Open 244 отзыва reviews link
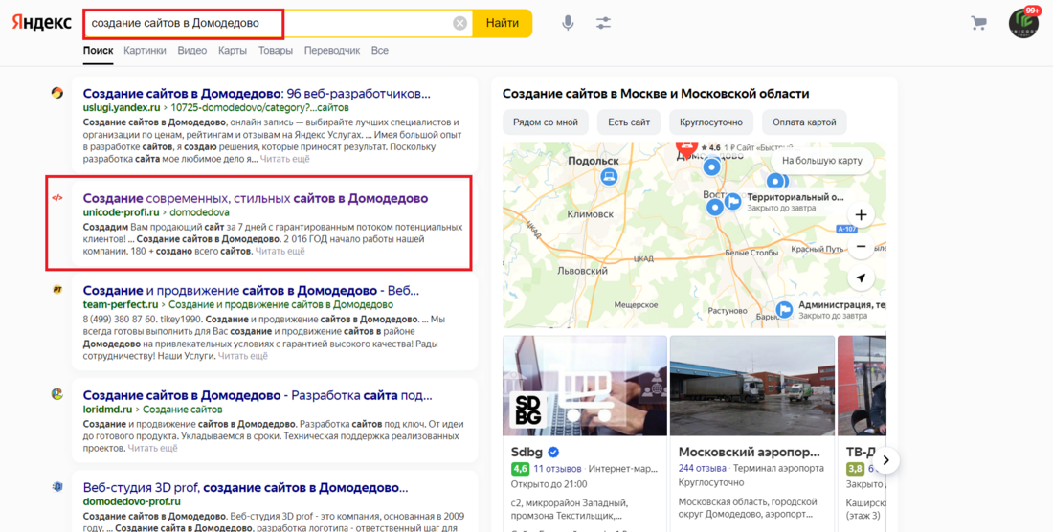Viewport: 1053px width, 532px height. point(702,468)
